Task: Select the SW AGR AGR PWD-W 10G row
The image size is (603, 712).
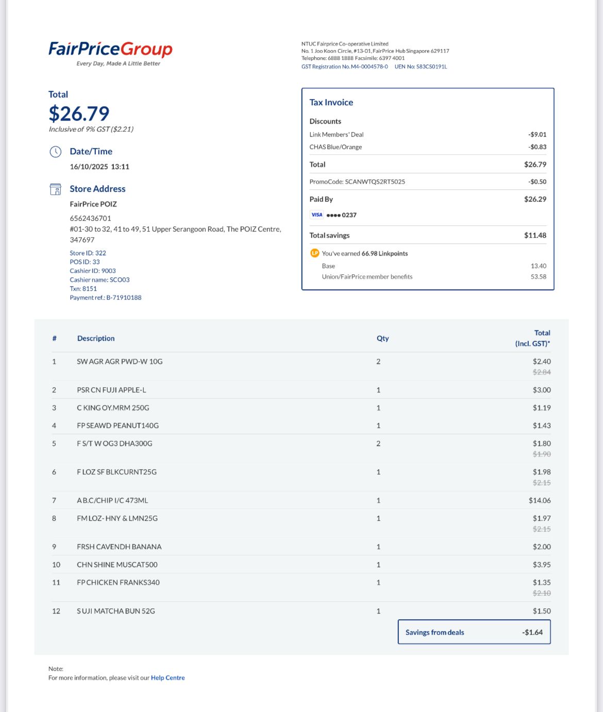Action: coord(301,366)
